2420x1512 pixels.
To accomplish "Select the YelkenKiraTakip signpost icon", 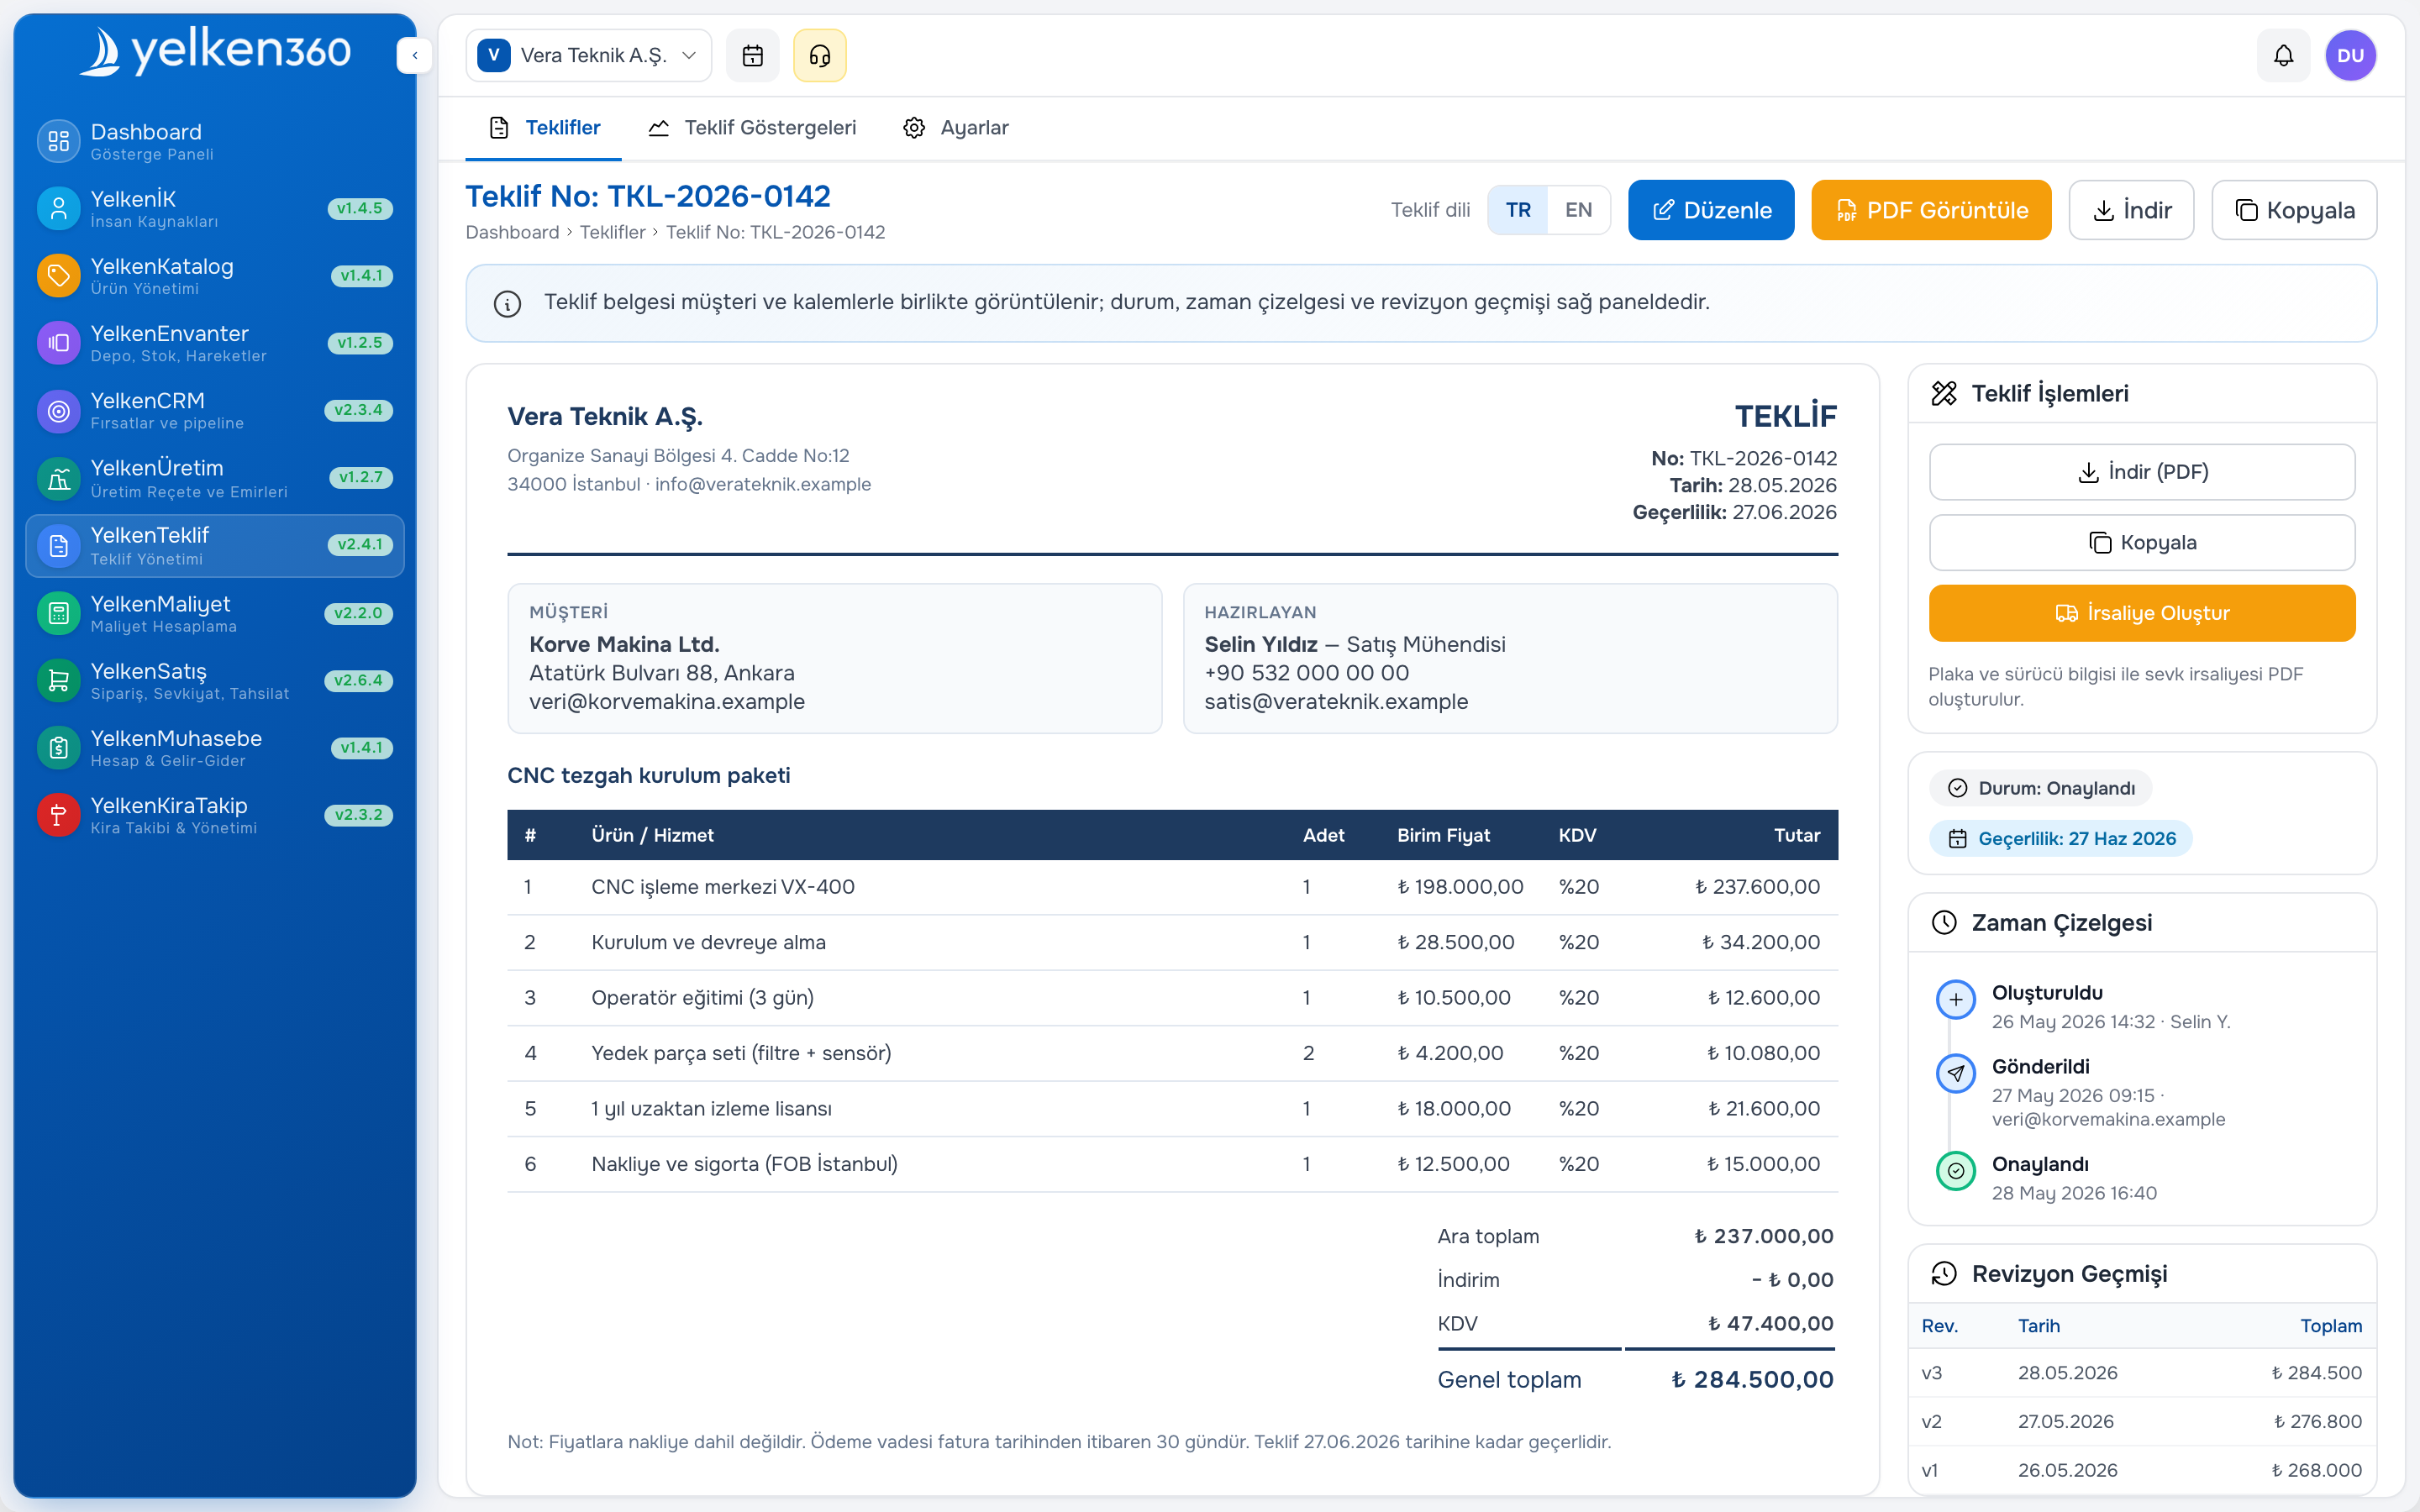I will pos(58,815).
